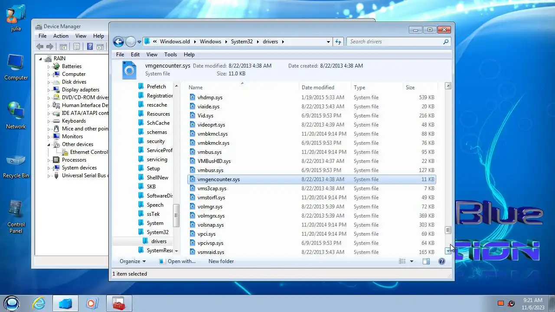Click the Explorer forward navigation button
This screenshot has height=312, width=555.
(x=131, y=42)
